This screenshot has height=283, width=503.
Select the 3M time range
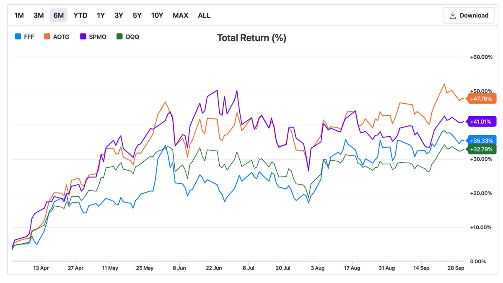[39, 16]
